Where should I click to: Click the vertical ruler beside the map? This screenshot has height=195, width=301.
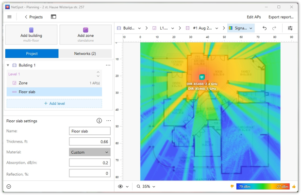pyautogui.click(x=119, y=112)
